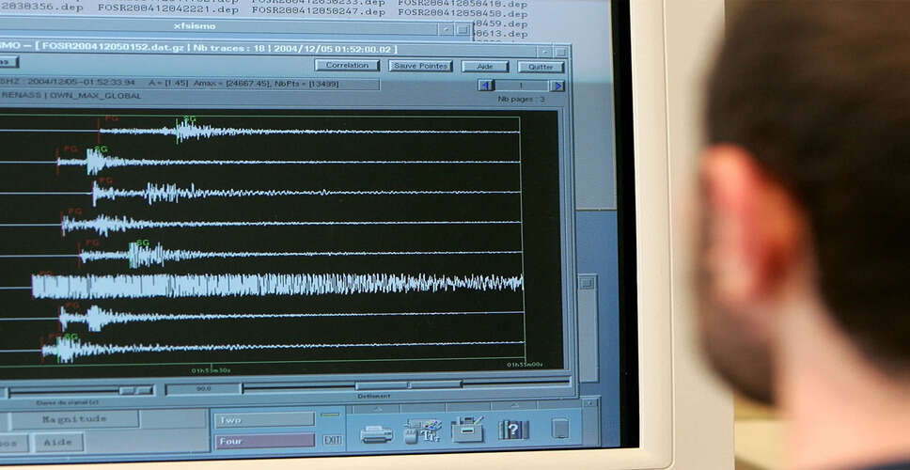Screen dimensions: 910x470
Task: Expand the subpanel arrow above help icon
Action: (513, 406)
